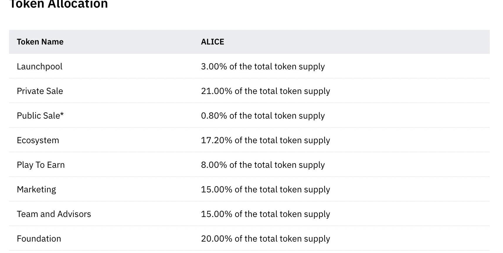Viewport: 503px width, 253px height.
Task: Click the Team and Advisors 15.00% value
Action: pyautogui.click(x=265, y=214)
